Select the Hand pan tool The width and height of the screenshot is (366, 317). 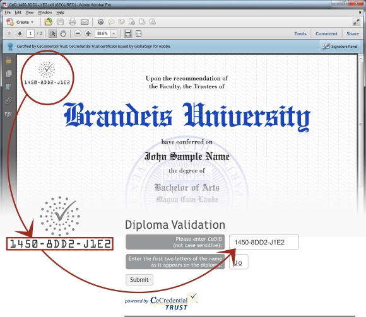[x=63, y=33]
